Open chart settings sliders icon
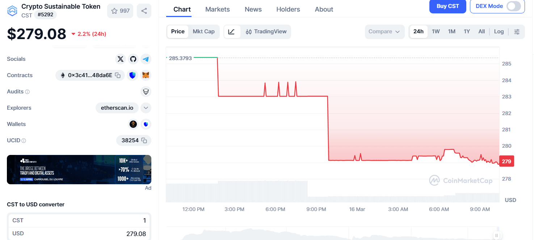Image resolution: width=534 pixels, height=240 pixels. 517,31
